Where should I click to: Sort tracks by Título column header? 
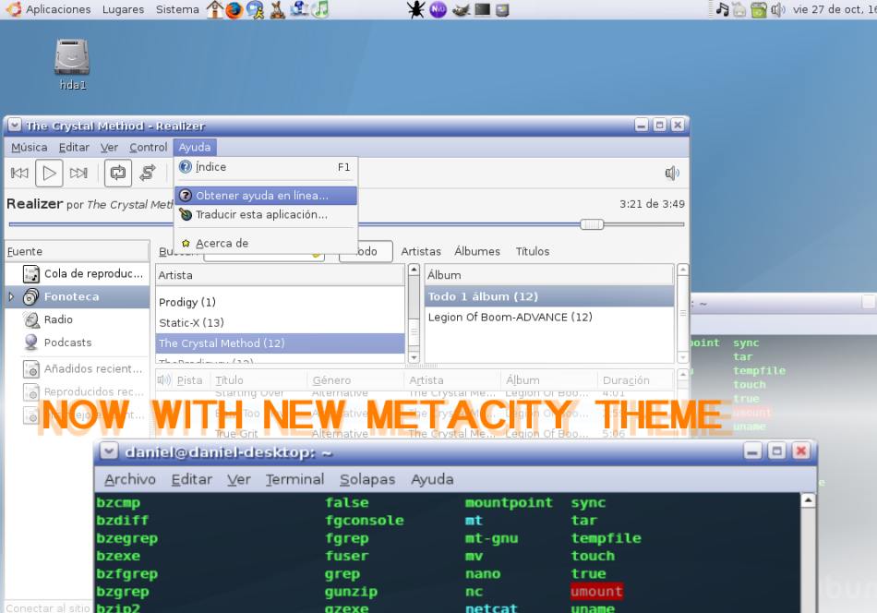(260, 380)
